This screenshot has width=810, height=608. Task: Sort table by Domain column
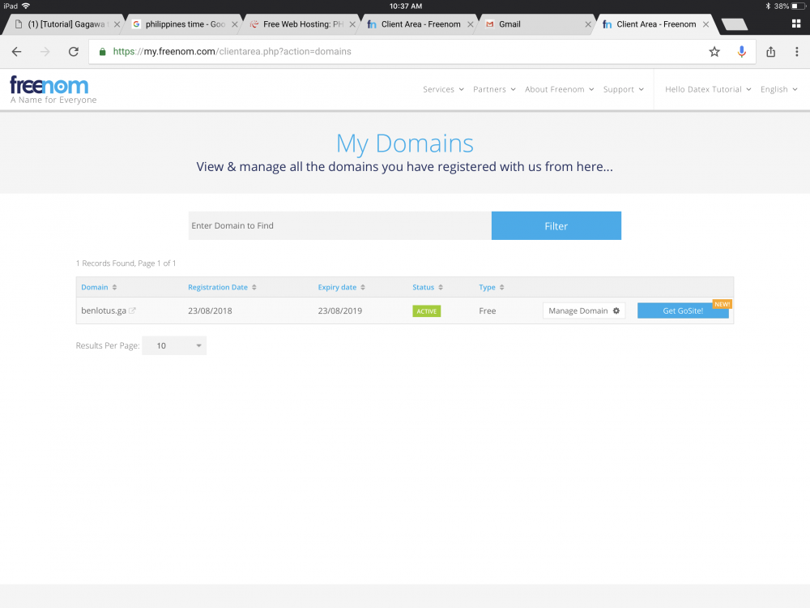(x=99, y=287)
